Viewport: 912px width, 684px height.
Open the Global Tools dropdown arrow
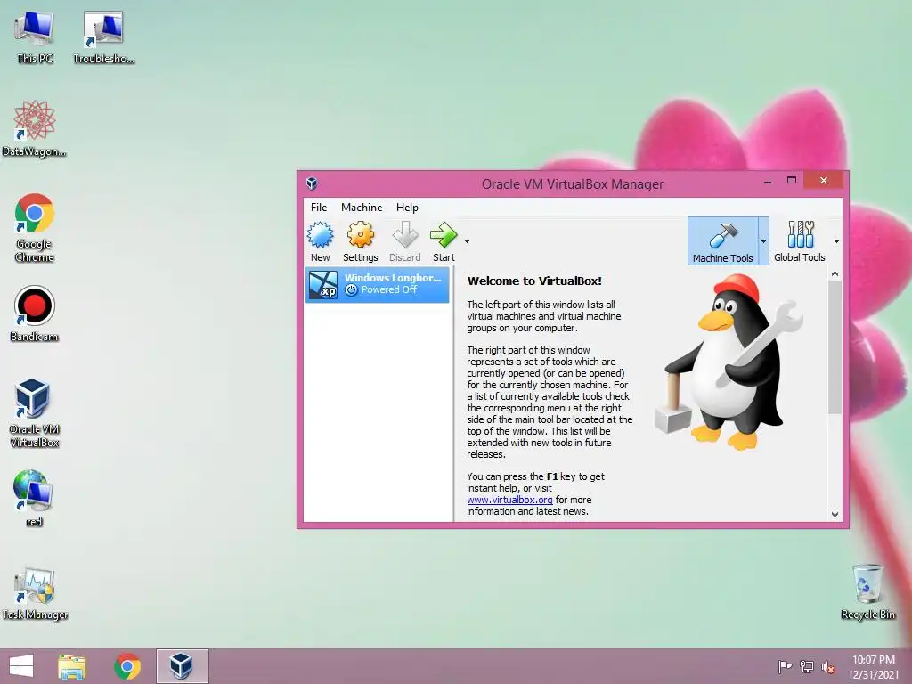click(x=835, y=241)
